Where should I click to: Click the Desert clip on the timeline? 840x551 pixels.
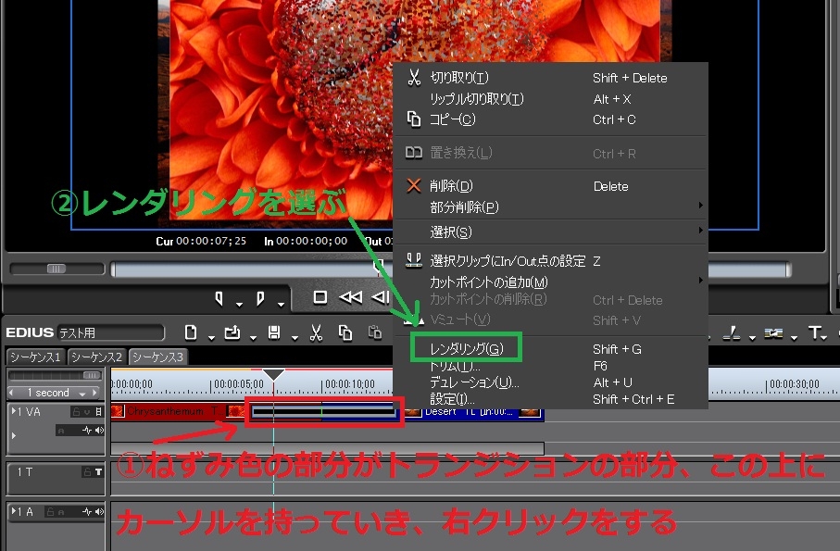pyautogui.click(x=474, y=412)
